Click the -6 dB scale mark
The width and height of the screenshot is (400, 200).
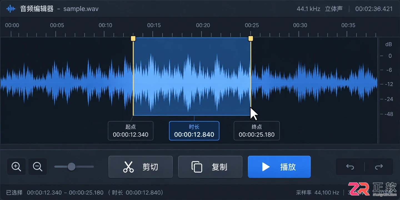[x=389, y=70]
